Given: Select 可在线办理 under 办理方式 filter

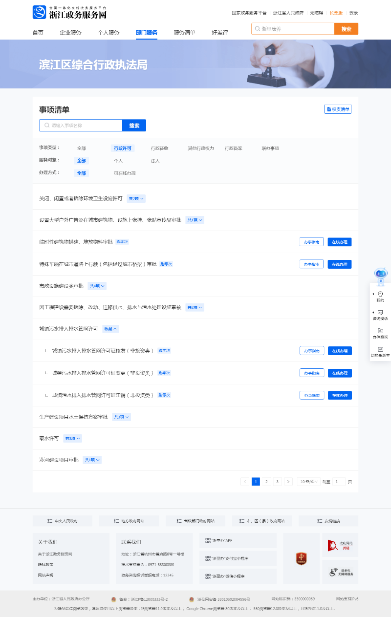Looking at the screenshot, I should click(125, 173).
